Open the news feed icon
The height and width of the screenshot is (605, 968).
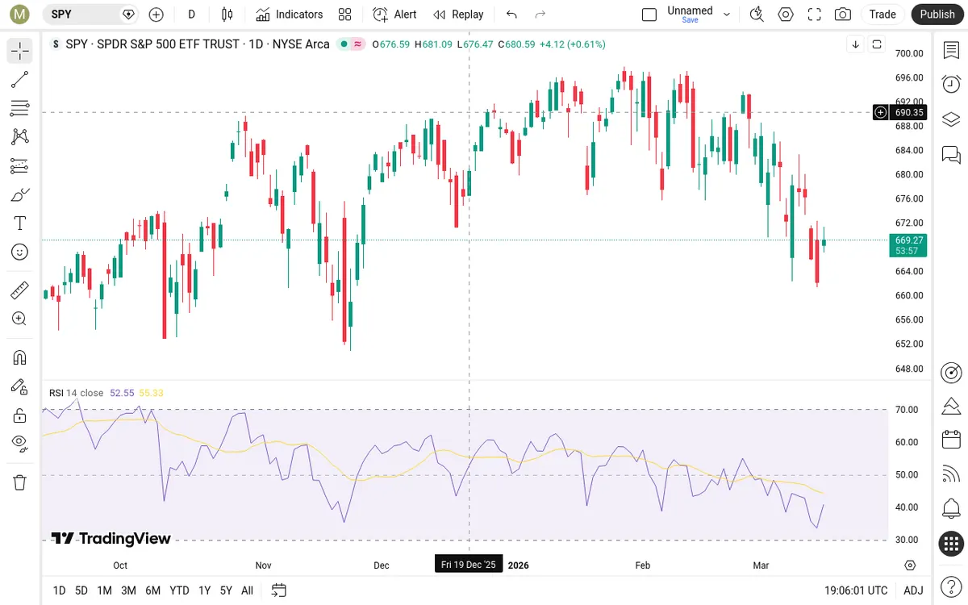click(x=951, y=474)
